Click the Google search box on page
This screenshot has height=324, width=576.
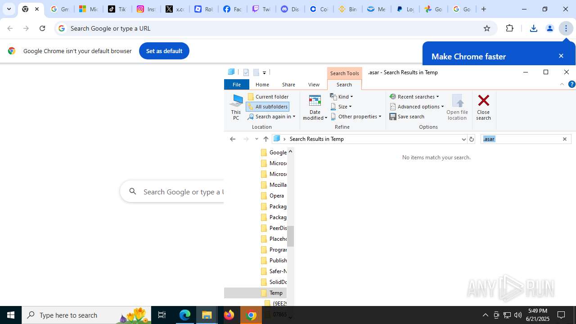(x=172, y=192)
